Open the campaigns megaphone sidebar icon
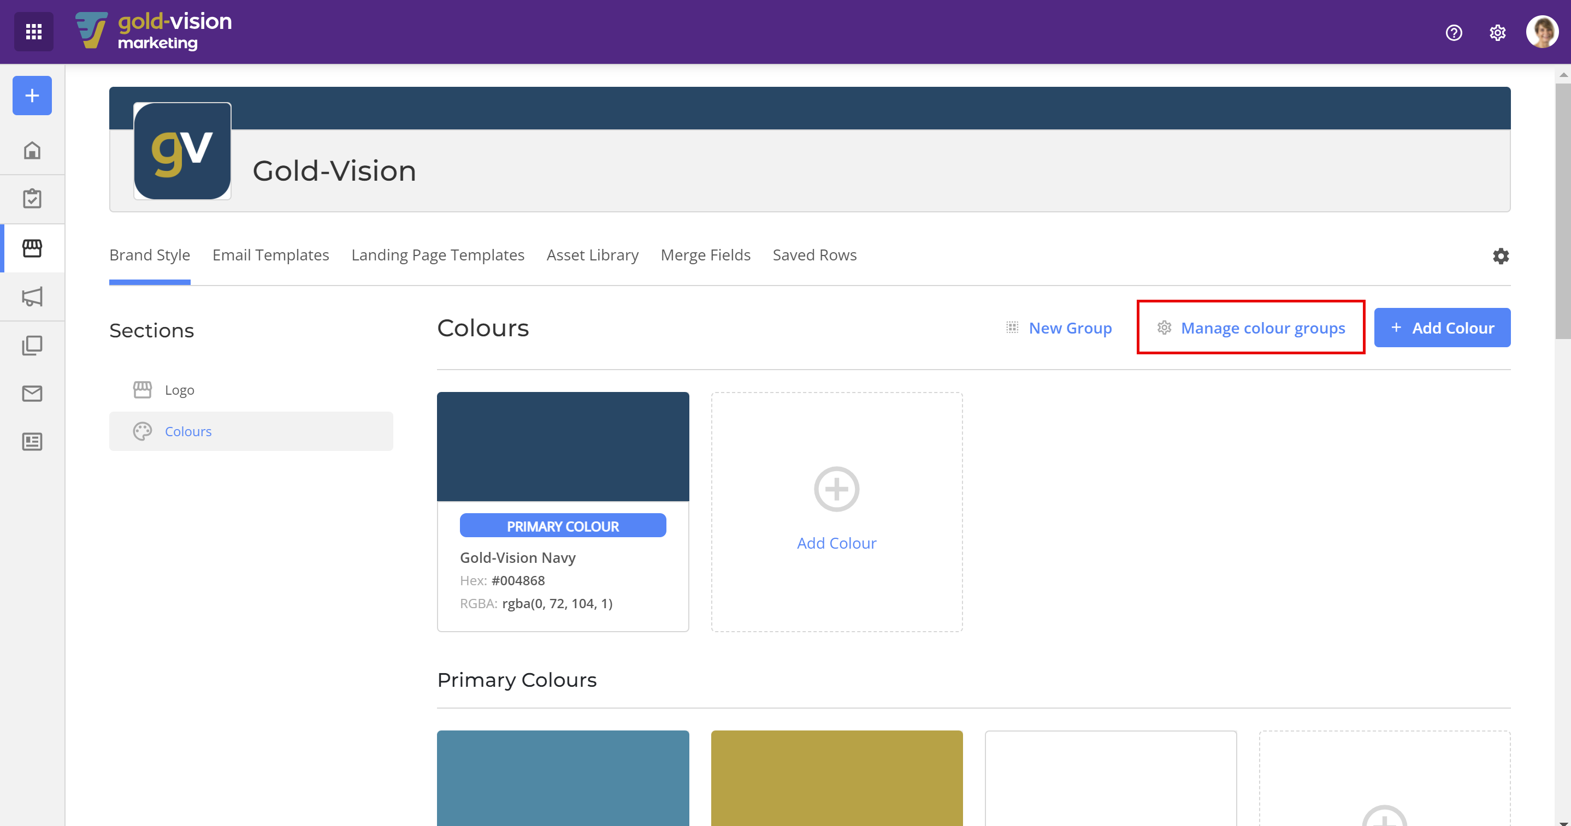 point(32,297)
